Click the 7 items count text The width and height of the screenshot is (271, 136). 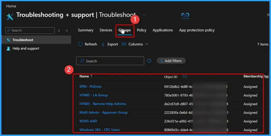tap(263, 44)
